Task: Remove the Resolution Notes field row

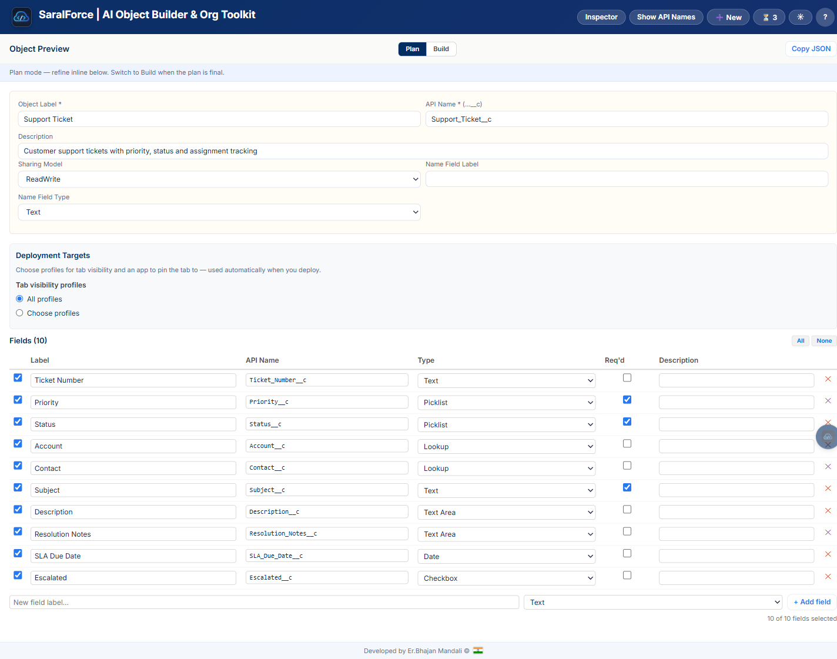Action: (x=828, y=533)
